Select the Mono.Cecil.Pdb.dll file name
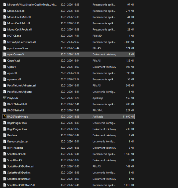 (x=19, y=23)
